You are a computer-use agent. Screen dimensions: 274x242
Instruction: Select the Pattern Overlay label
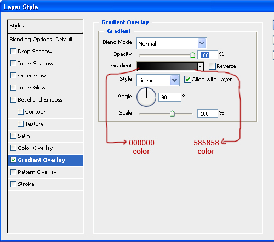point(37,172)
